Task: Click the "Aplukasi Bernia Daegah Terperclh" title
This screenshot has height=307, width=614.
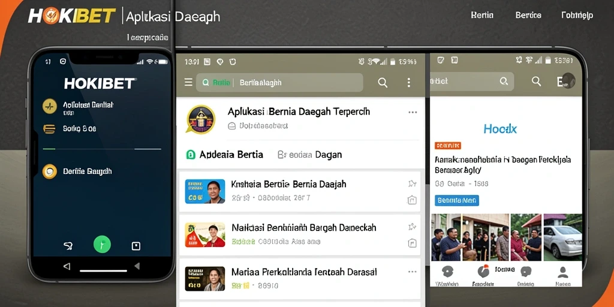Action: (x=299, y=111)
